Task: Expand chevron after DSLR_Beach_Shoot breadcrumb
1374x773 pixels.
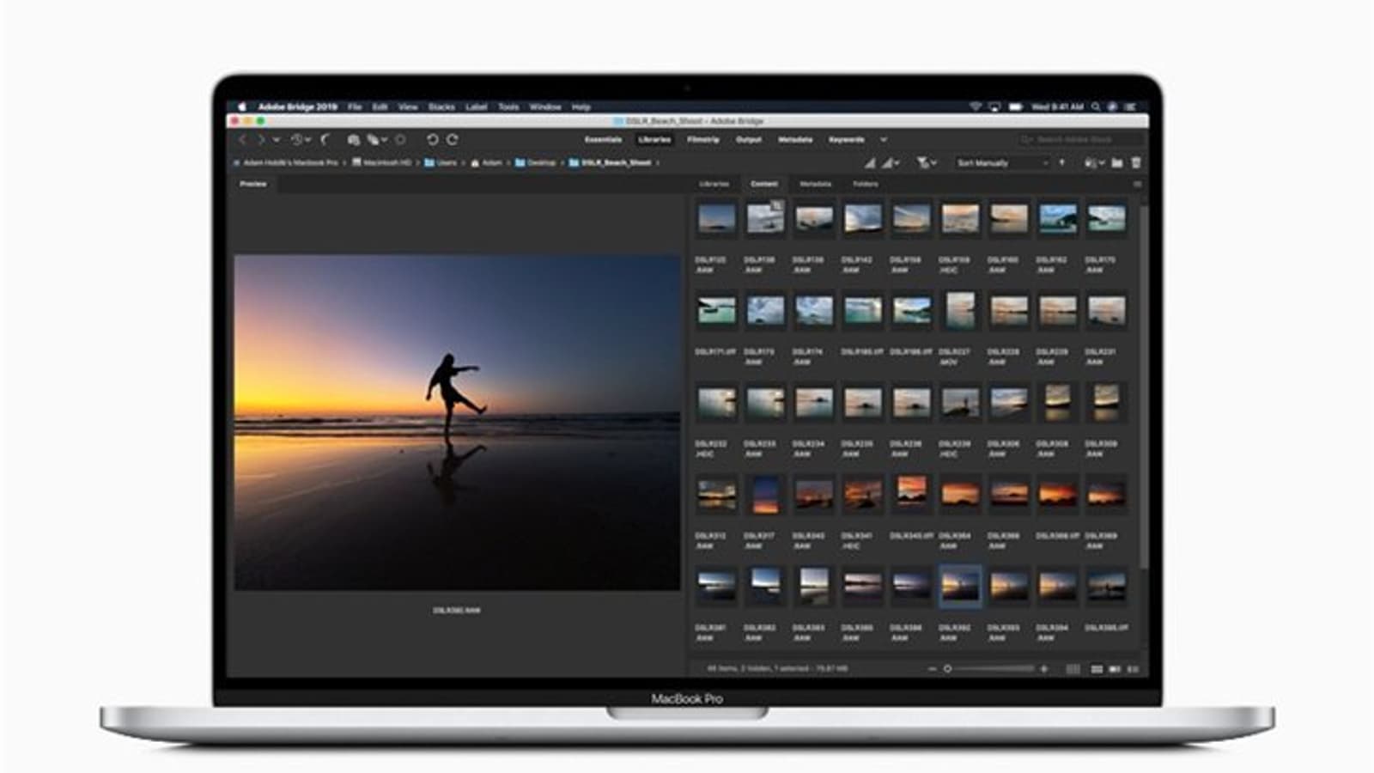Action: [658, 162]
